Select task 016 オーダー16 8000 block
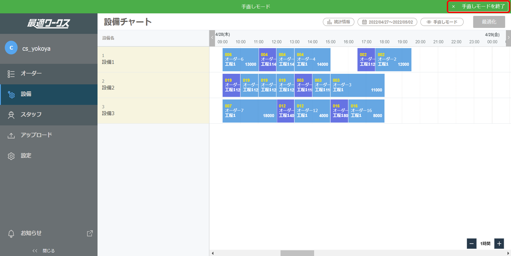This screenshot has width=511, height=256. click(366, 111)
